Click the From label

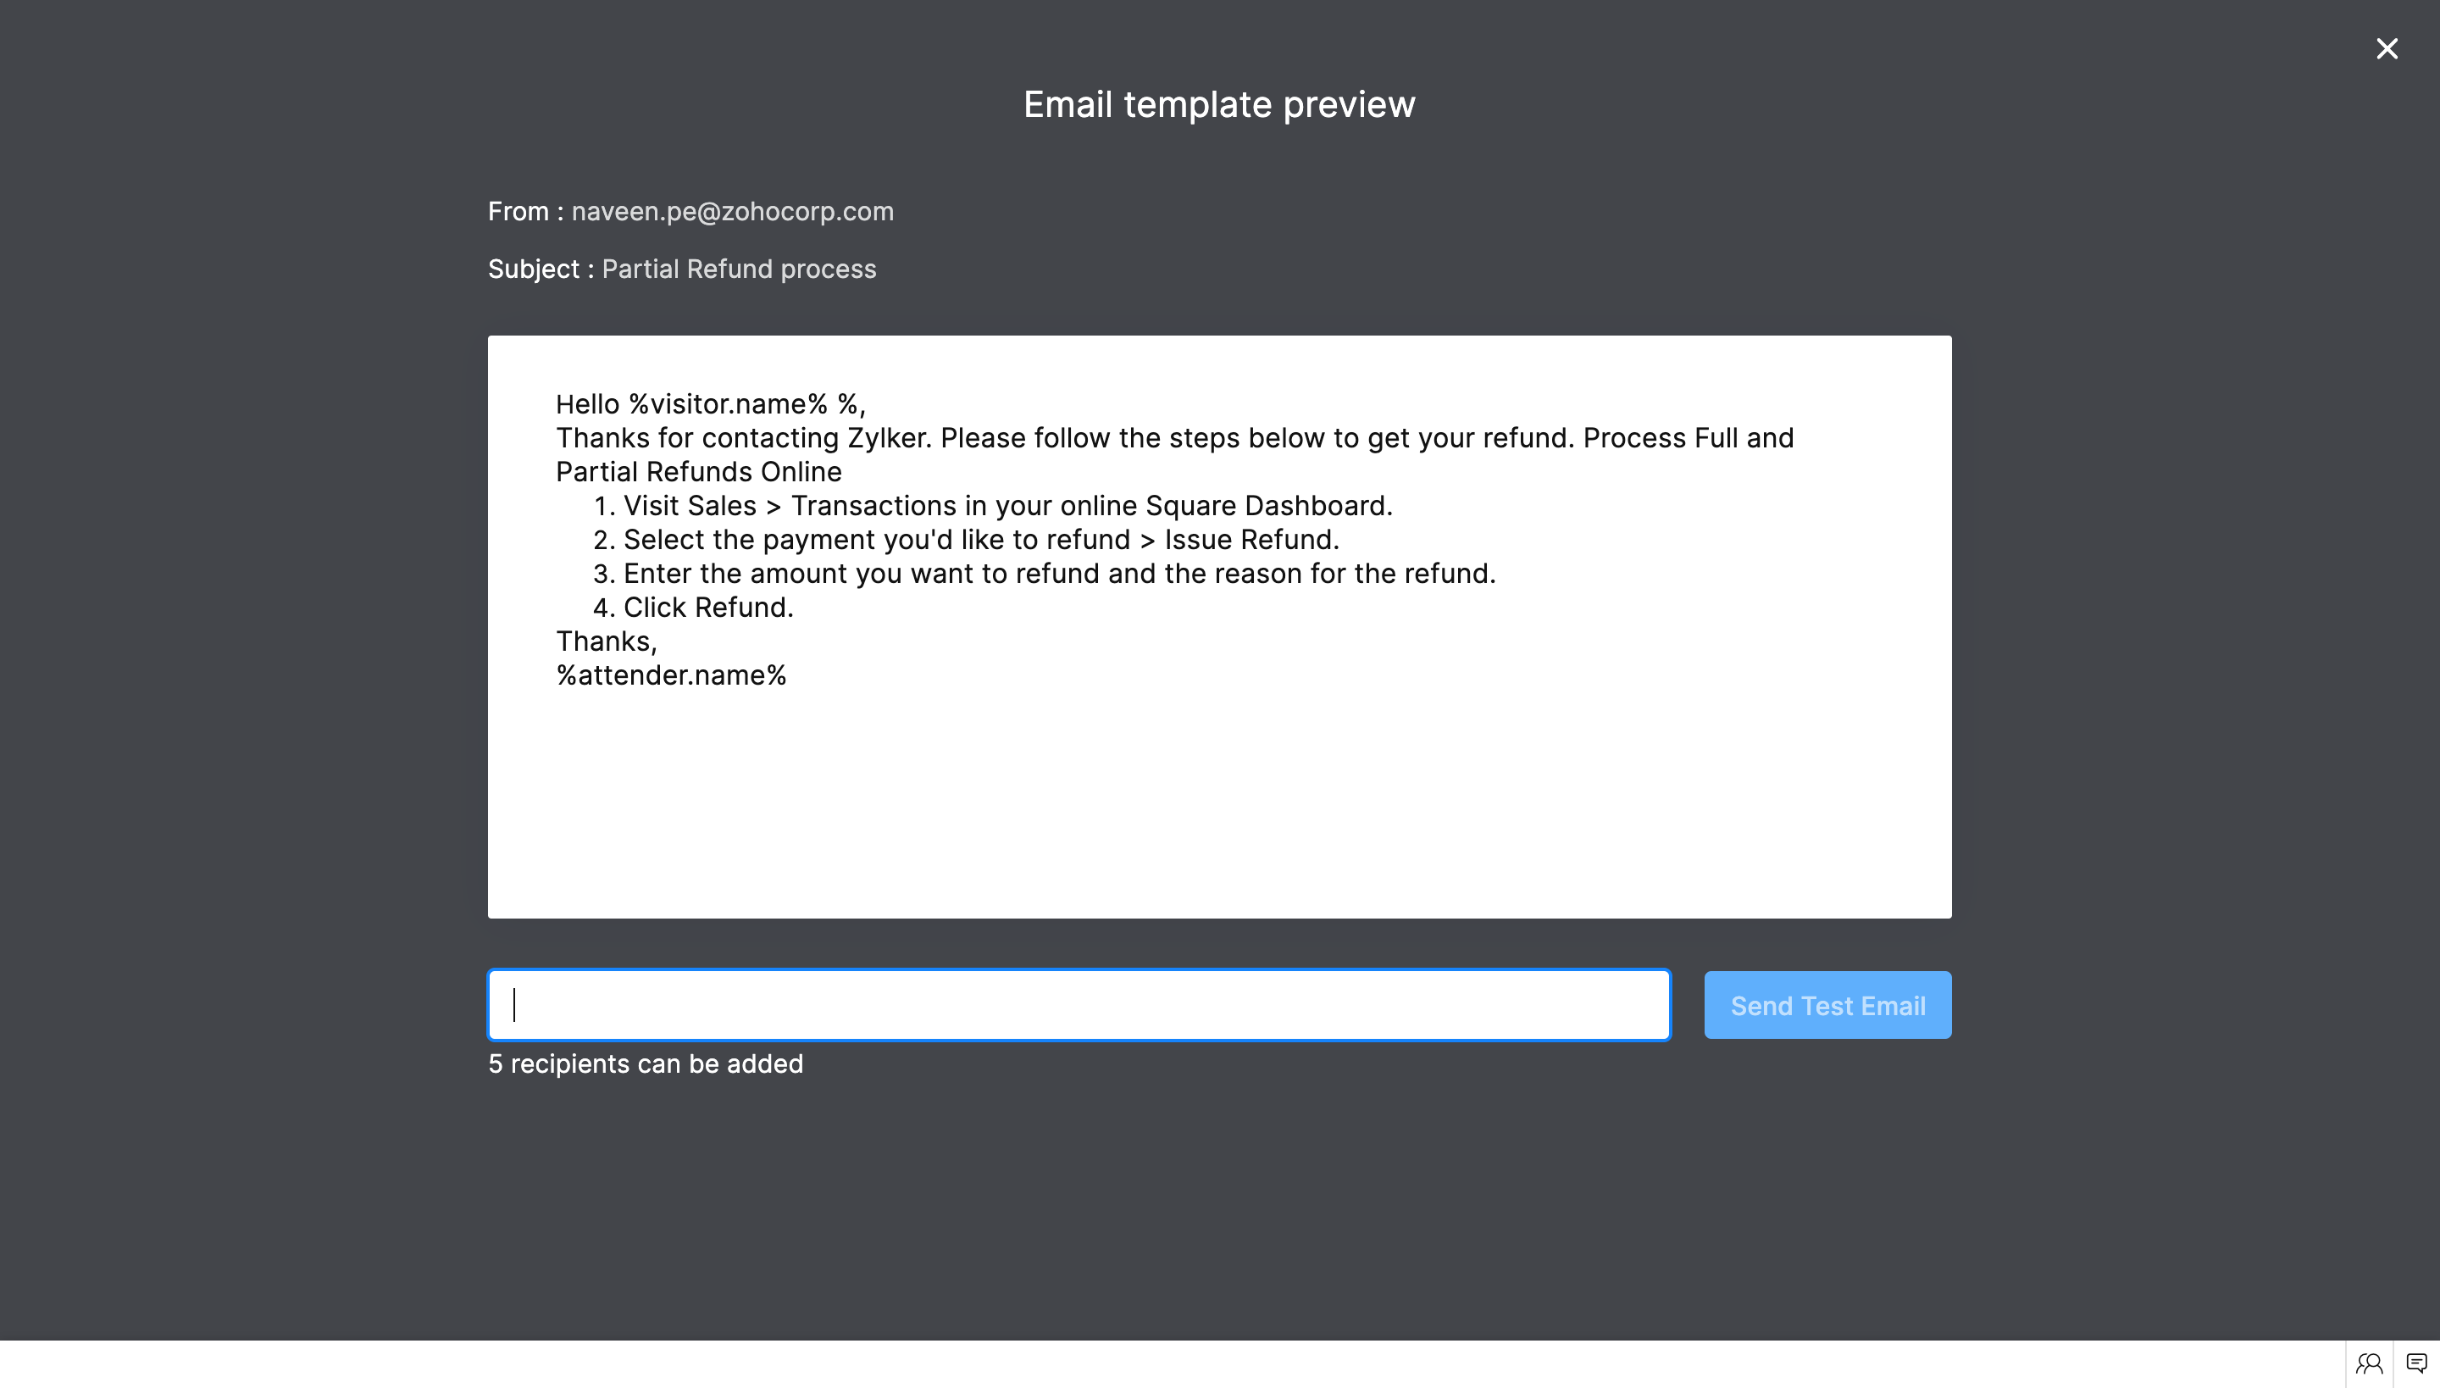pyautogui.click(x=518, y=212)
